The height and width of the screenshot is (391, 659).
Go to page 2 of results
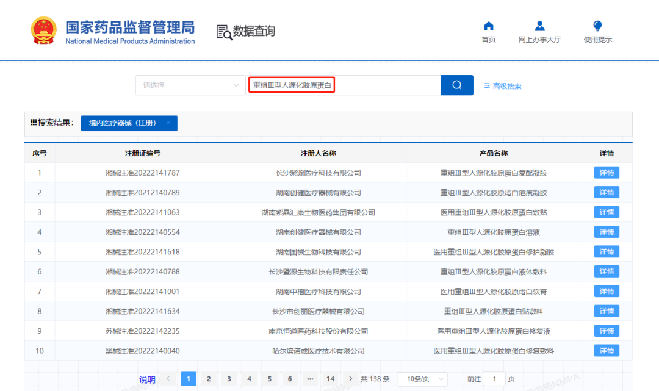click(208, 379)
